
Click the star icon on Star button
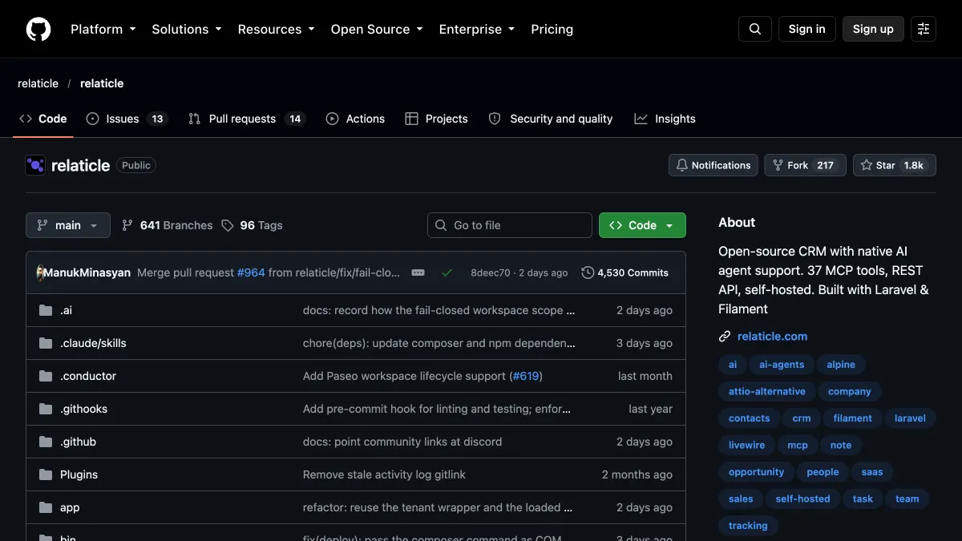[867, 165]
